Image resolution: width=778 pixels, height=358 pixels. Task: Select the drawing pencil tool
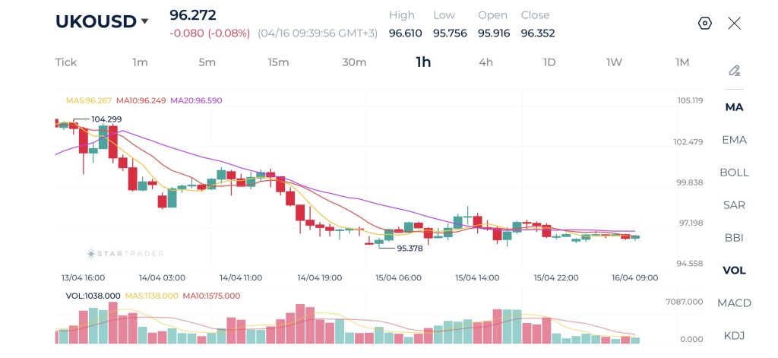tap(734, 71)
